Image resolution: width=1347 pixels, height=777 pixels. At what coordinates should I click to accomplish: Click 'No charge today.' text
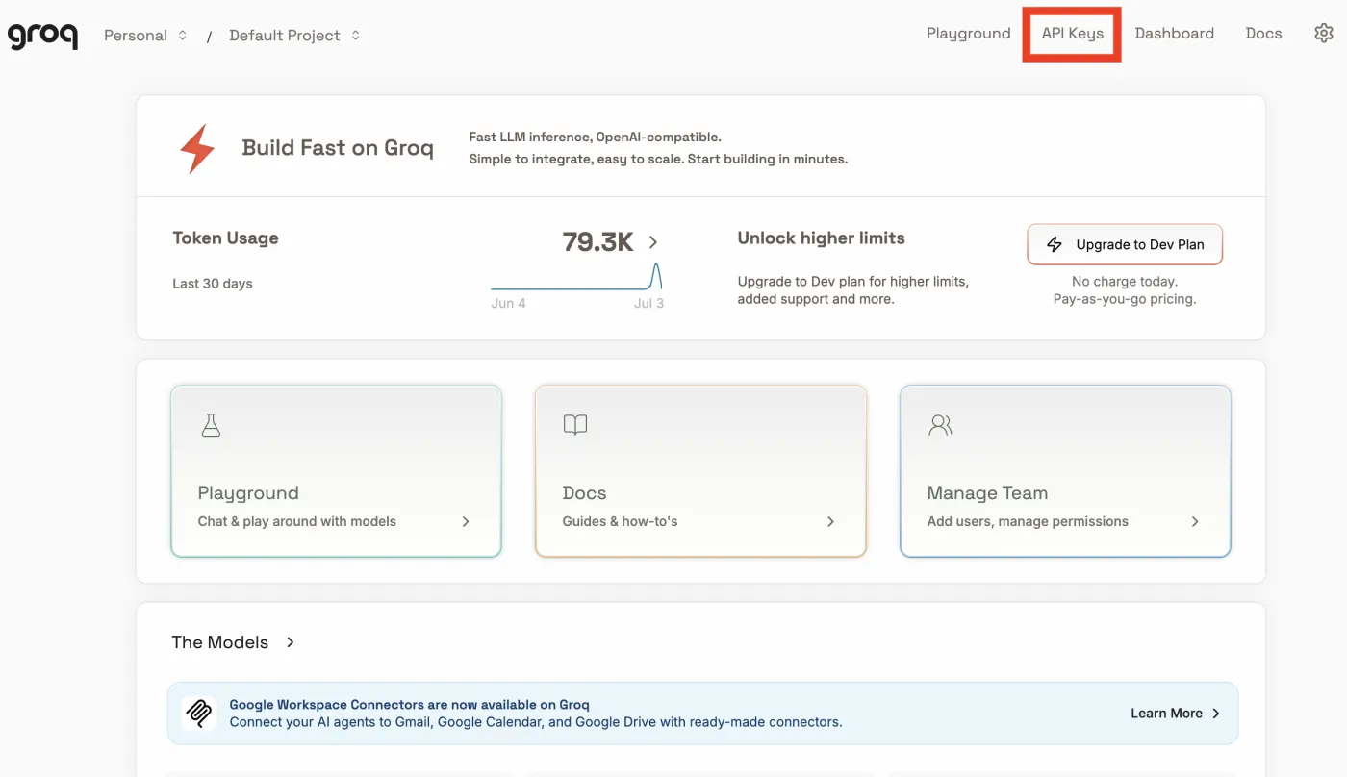(1125, 282)
